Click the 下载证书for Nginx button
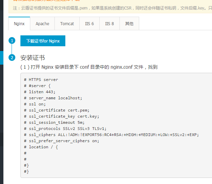The height and width of the screenshot is (184, 212). pyautogui.click(x=43, y=41)
